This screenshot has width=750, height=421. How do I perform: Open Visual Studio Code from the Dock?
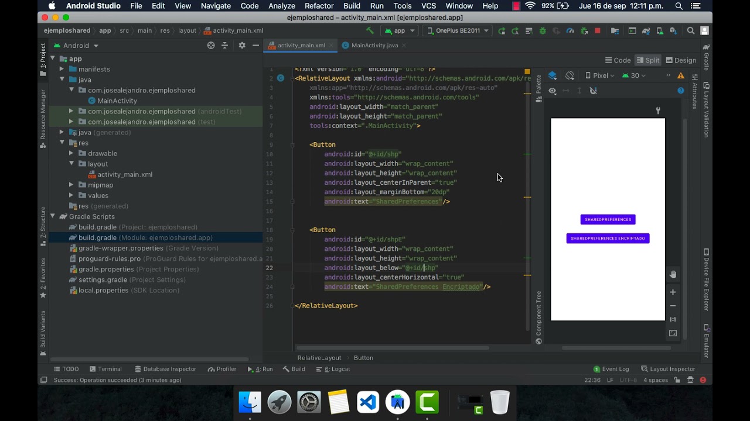point(368,402)
